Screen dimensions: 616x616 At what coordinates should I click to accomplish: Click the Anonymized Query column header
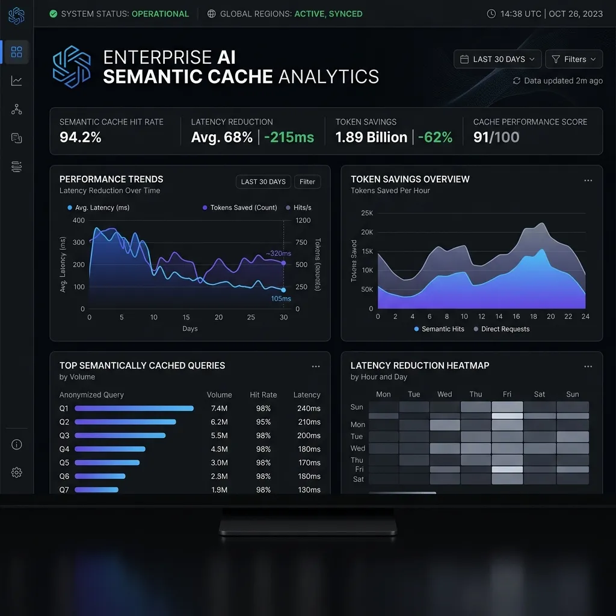coord(91,395)
